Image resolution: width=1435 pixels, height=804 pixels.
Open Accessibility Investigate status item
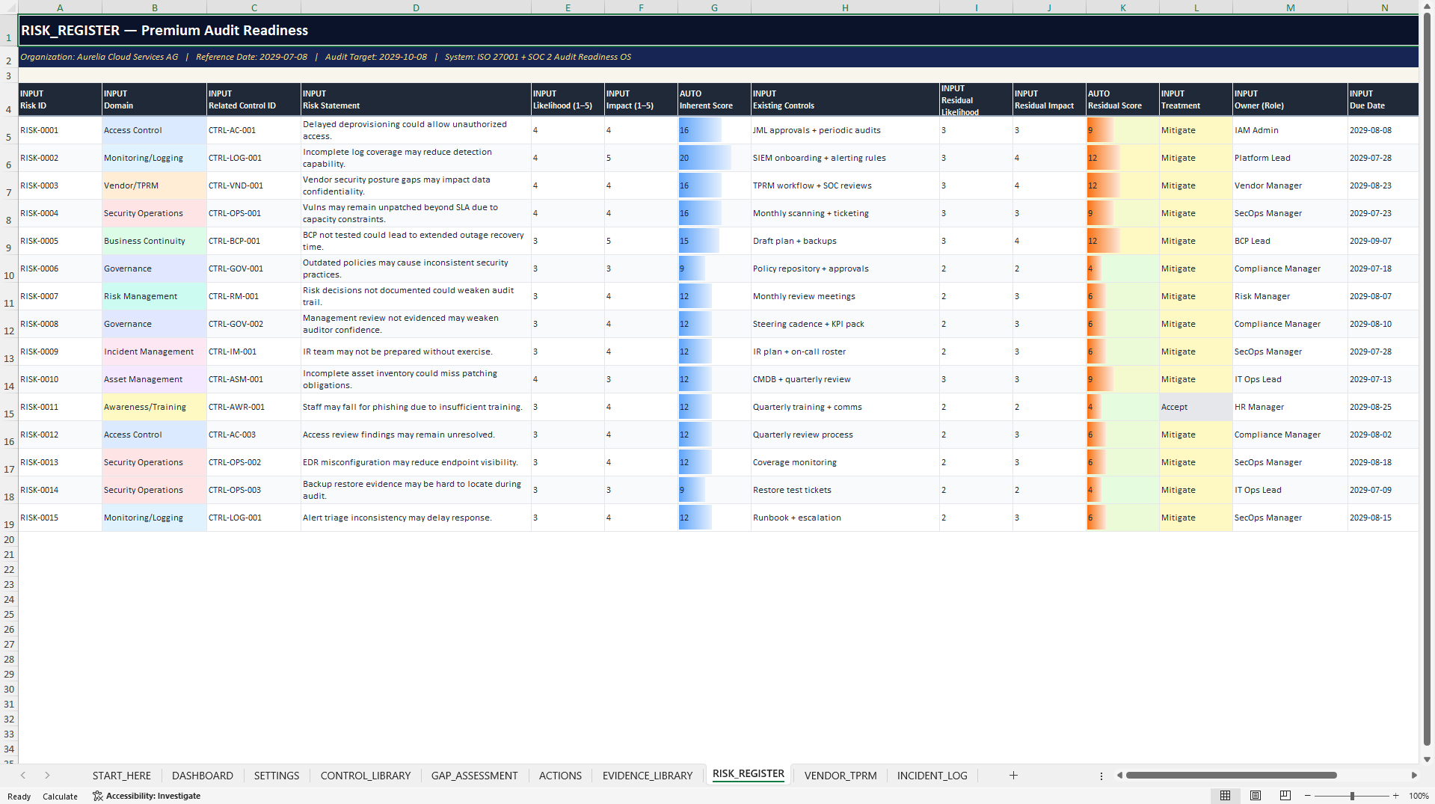pos(147,796)
